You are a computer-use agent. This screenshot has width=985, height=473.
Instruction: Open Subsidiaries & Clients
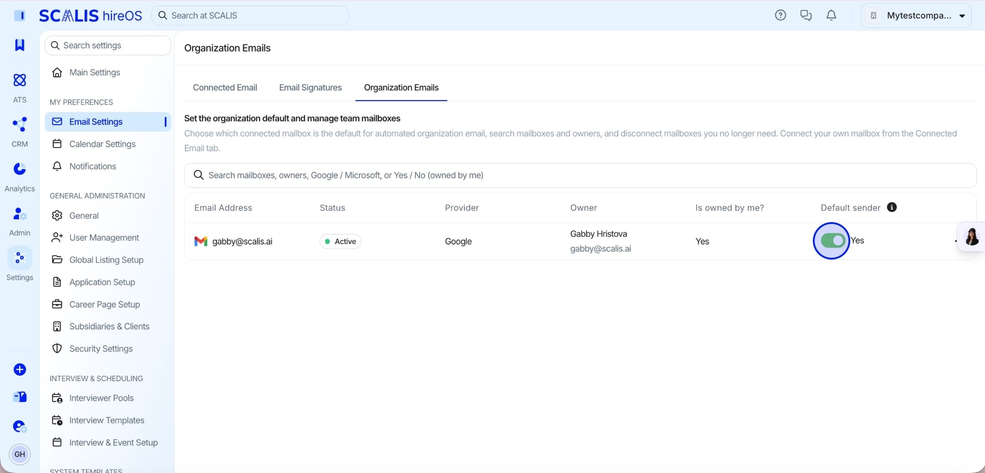pos(109,326)
